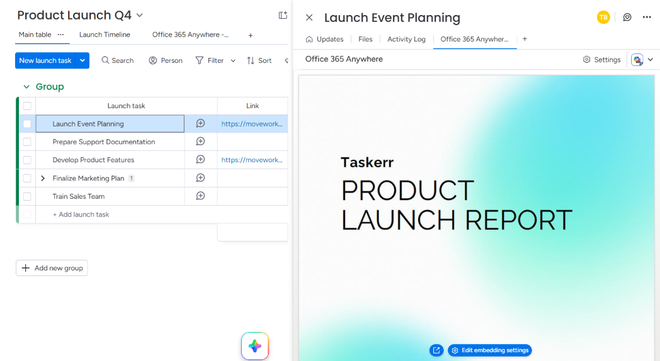
Task: Open the embedded document in new window
Action: coord(436,350)
